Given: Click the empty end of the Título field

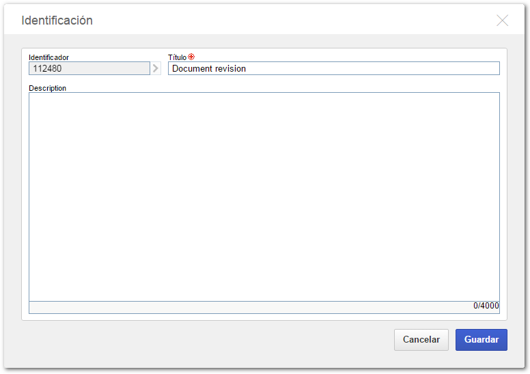Looking at the screenshot, I should (372, 68).
